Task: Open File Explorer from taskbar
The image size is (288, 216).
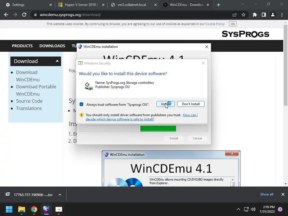Action: 21,209
